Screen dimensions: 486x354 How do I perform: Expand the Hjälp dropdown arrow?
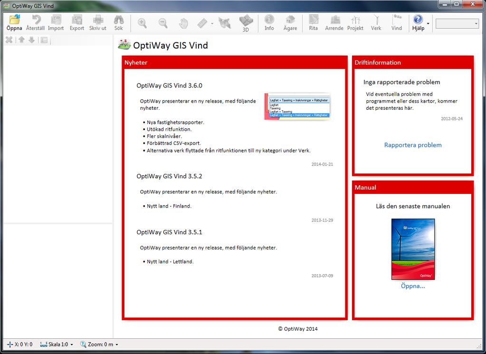tap(428, 23)
